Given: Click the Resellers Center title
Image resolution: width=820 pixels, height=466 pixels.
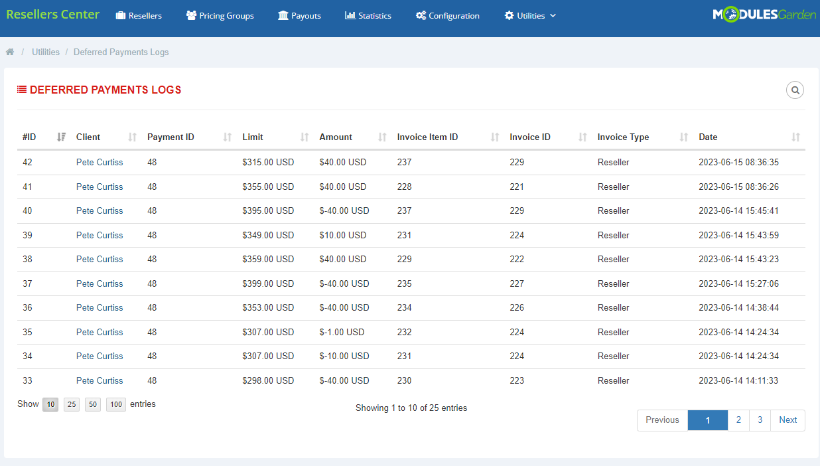Looking at the screenshot, I should 53,14.
